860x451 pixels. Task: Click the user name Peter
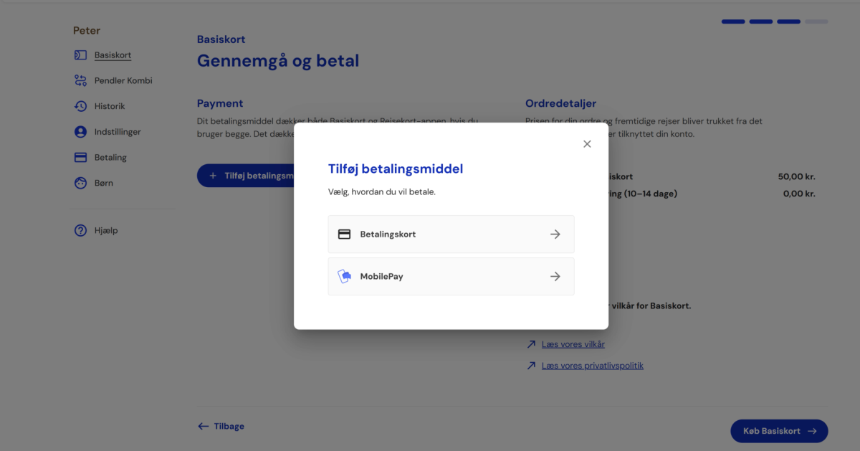pos(87,31)
